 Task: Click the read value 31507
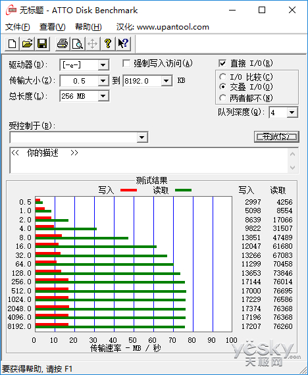pos(282,228)
